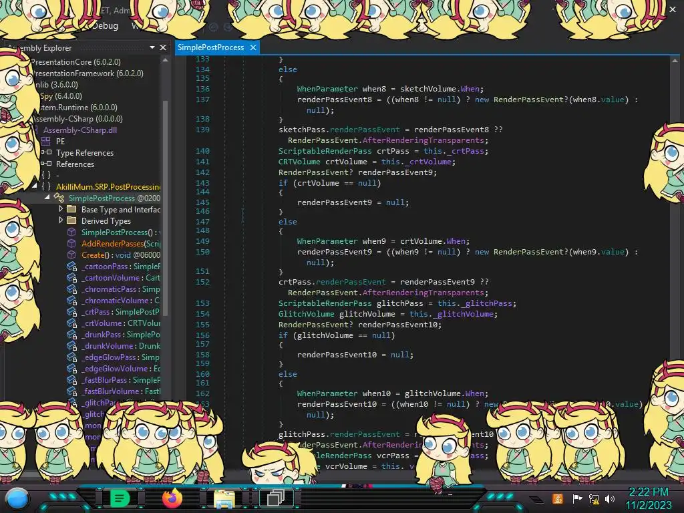
Task: Collapse the AkilliMum.SRP.PostProcessing namespace node
Action: click(x=34, y=186)
